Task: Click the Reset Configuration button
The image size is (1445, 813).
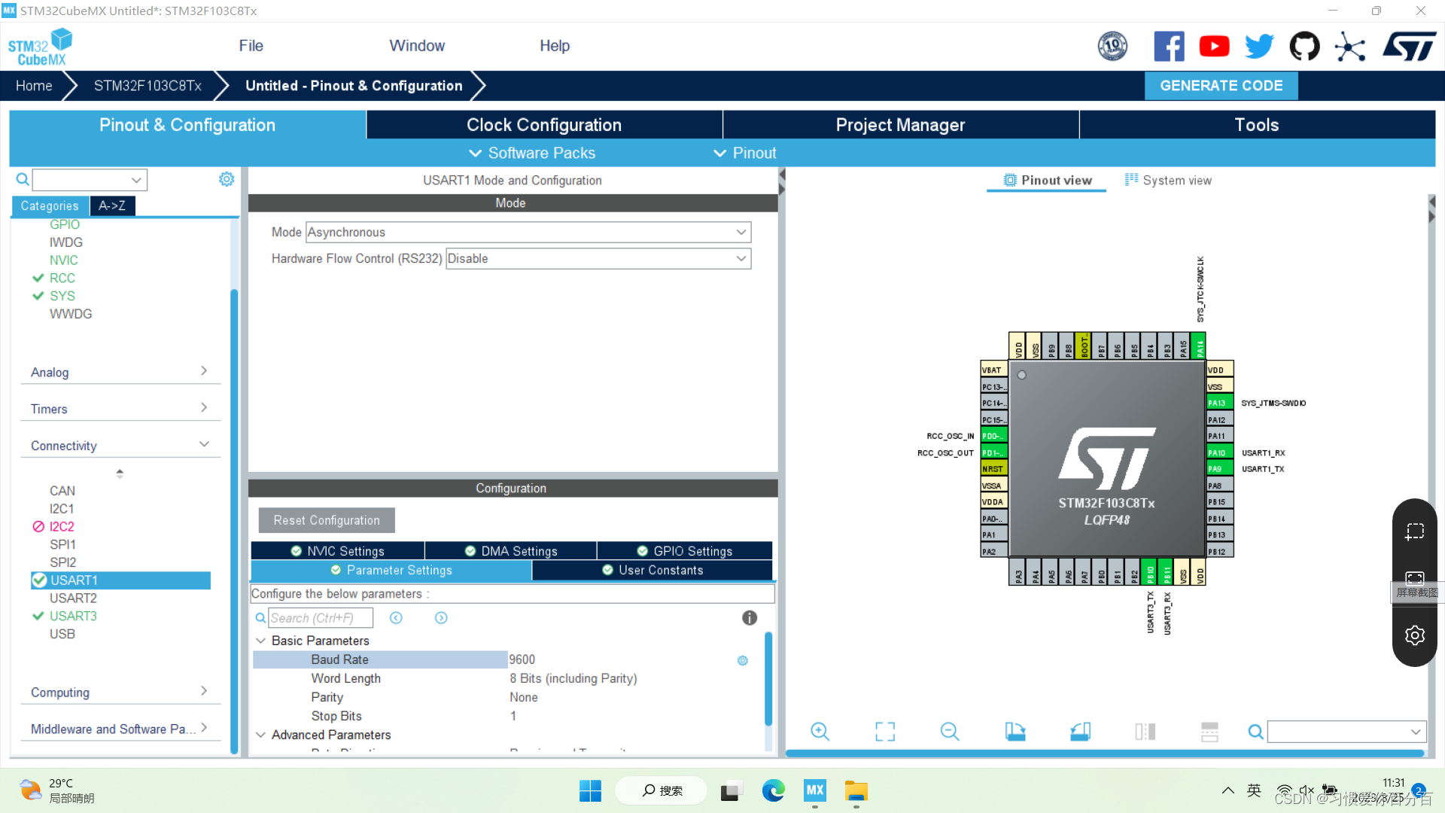Action: click(327, 520)
